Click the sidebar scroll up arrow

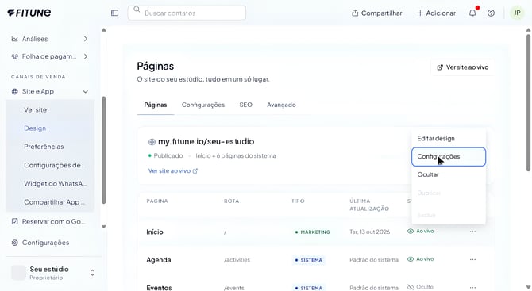[x=104, y=30]
